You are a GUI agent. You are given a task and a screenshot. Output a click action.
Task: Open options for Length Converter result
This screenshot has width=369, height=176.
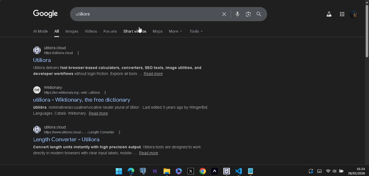(120, 132)
